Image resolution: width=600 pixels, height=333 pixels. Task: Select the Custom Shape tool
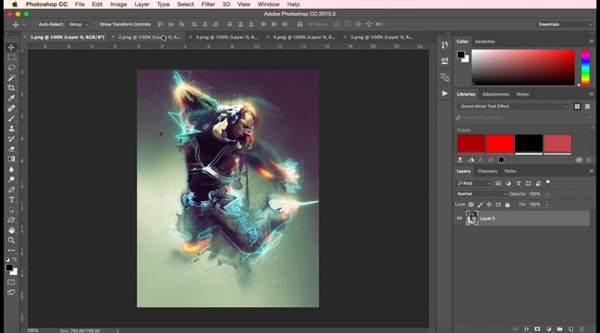(x=11, y=220)
